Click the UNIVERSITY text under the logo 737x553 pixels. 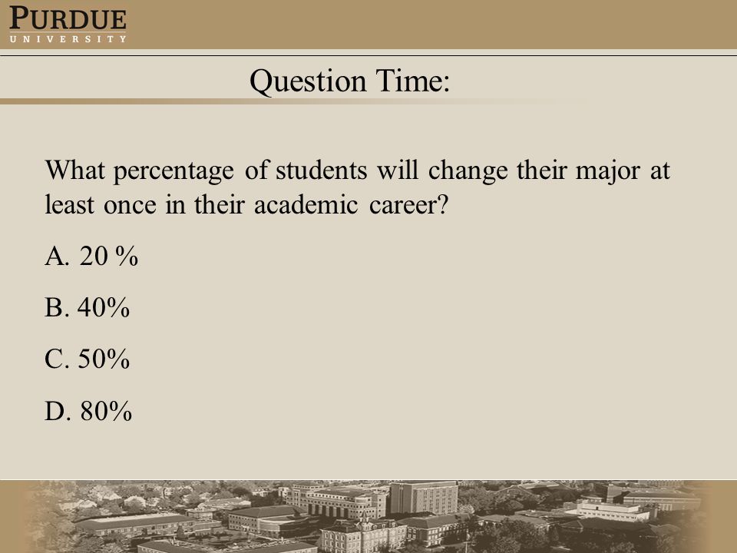click(x=68, y=39)
